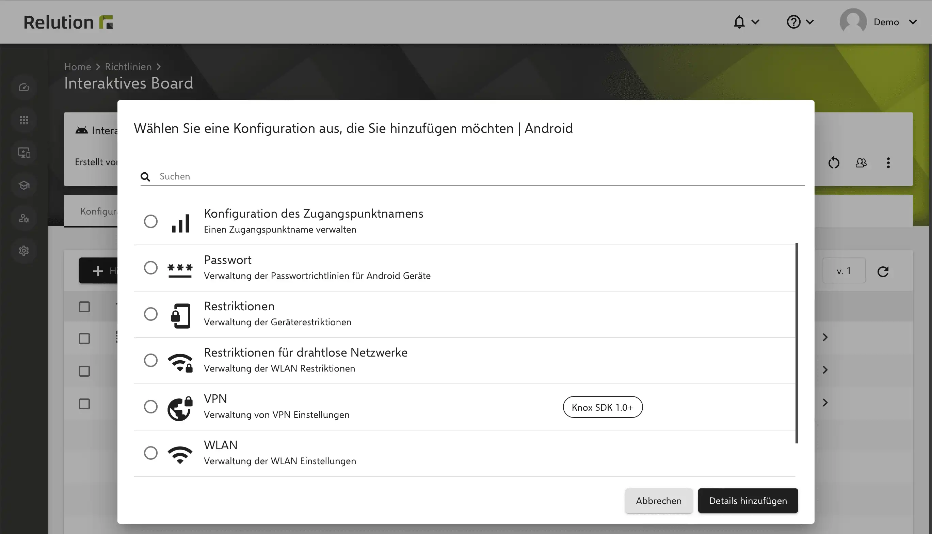Viewport: 932px width, 534px height.
Task: Select the Konfiguration des Zugangspunktnamens radio button
Action: (151, 221)
